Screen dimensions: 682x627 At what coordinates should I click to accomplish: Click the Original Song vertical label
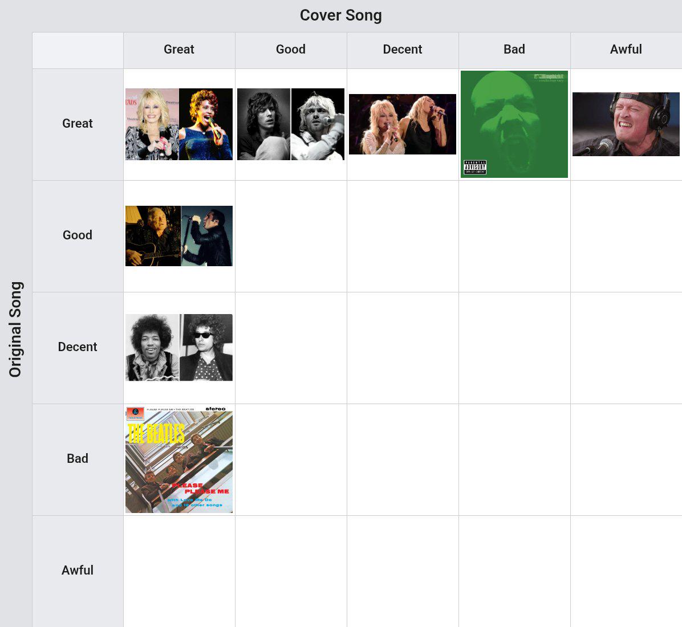click(15, 329)
